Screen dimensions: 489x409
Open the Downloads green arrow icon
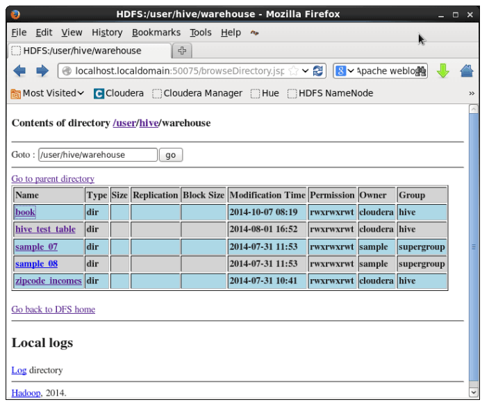pos(443,71)
